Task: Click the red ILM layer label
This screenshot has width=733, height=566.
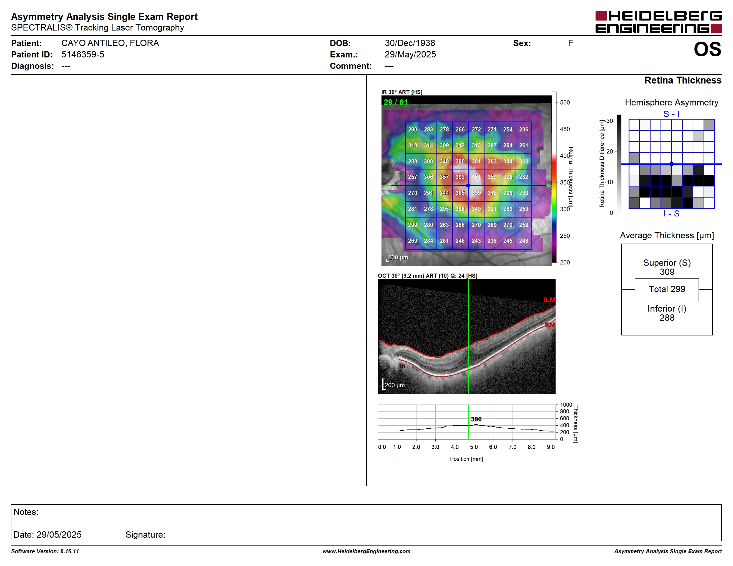Action: click(x=549, y=300)
